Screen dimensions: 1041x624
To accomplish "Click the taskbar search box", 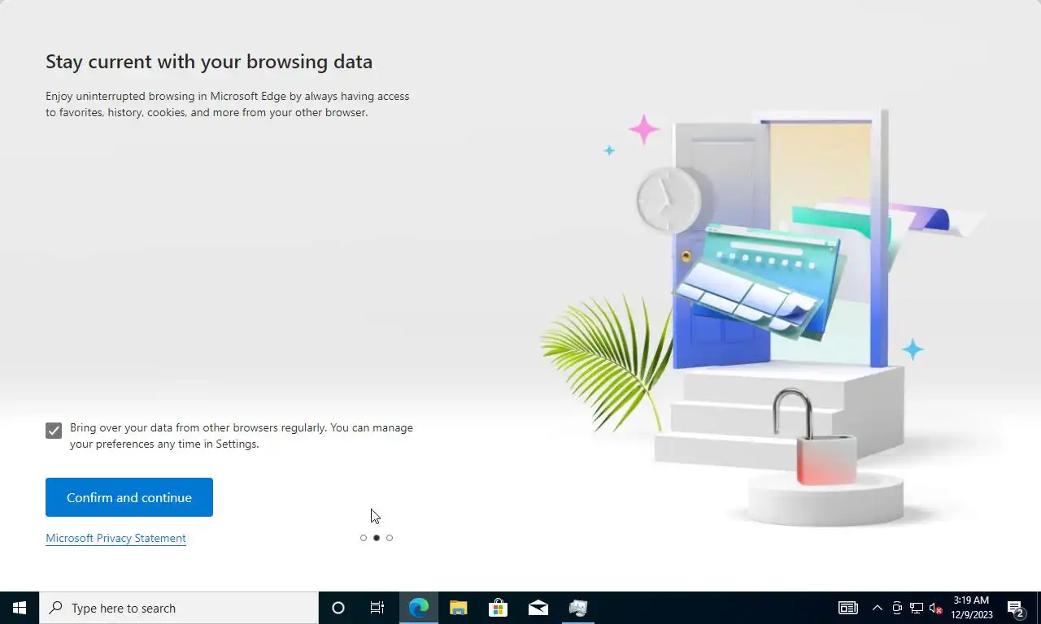I will coord(179,608).
